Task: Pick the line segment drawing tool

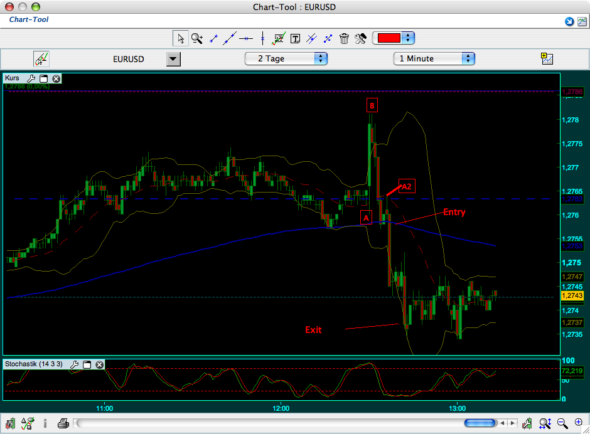Action: 213,38
